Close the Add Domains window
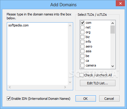The image size is (127, 109). (120, 3)
